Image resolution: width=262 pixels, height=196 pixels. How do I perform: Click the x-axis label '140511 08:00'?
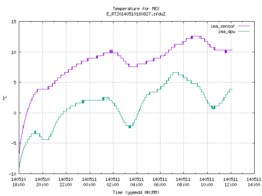pyautogui.click(x=183, y=182)
